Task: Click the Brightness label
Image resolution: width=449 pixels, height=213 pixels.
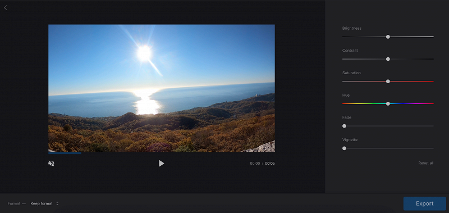Action: [352, 28]
